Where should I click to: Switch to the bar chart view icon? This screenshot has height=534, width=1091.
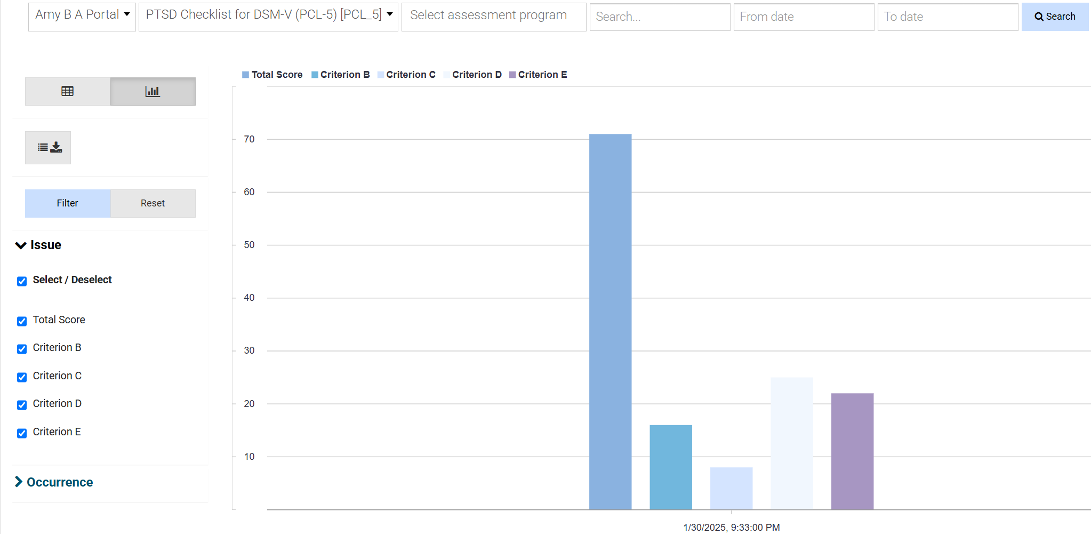[153, 91]
